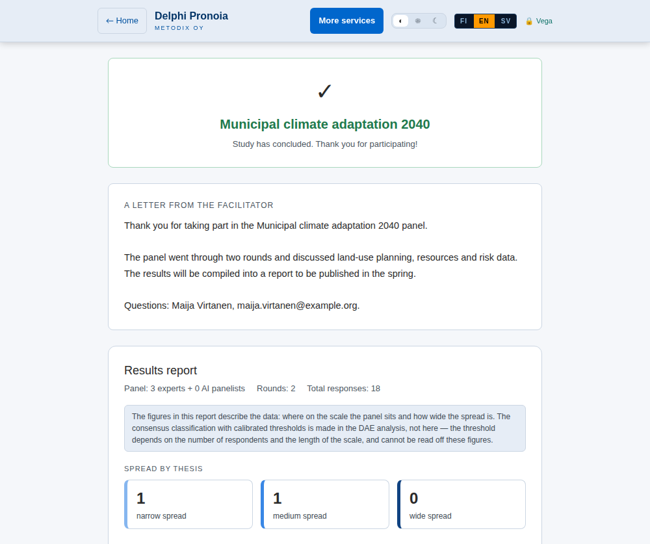Change language to Finnish (FI)
The width and height of the screenshot is (650, 544).
[464, 21]
